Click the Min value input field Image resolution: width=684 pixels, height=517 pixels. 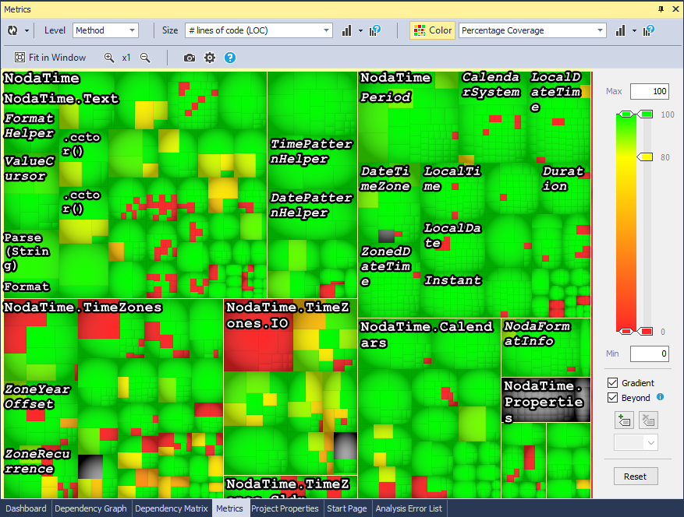click(x=650, y=353)
